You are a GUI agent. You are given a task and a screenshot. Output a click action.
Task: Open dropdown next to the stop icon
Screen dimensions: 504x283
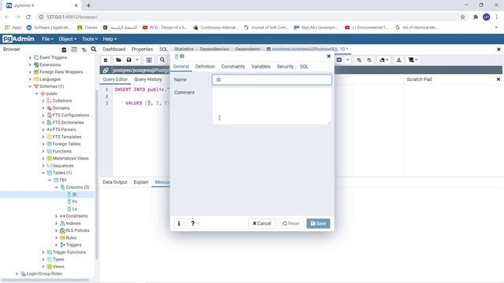tap(347, 60)
